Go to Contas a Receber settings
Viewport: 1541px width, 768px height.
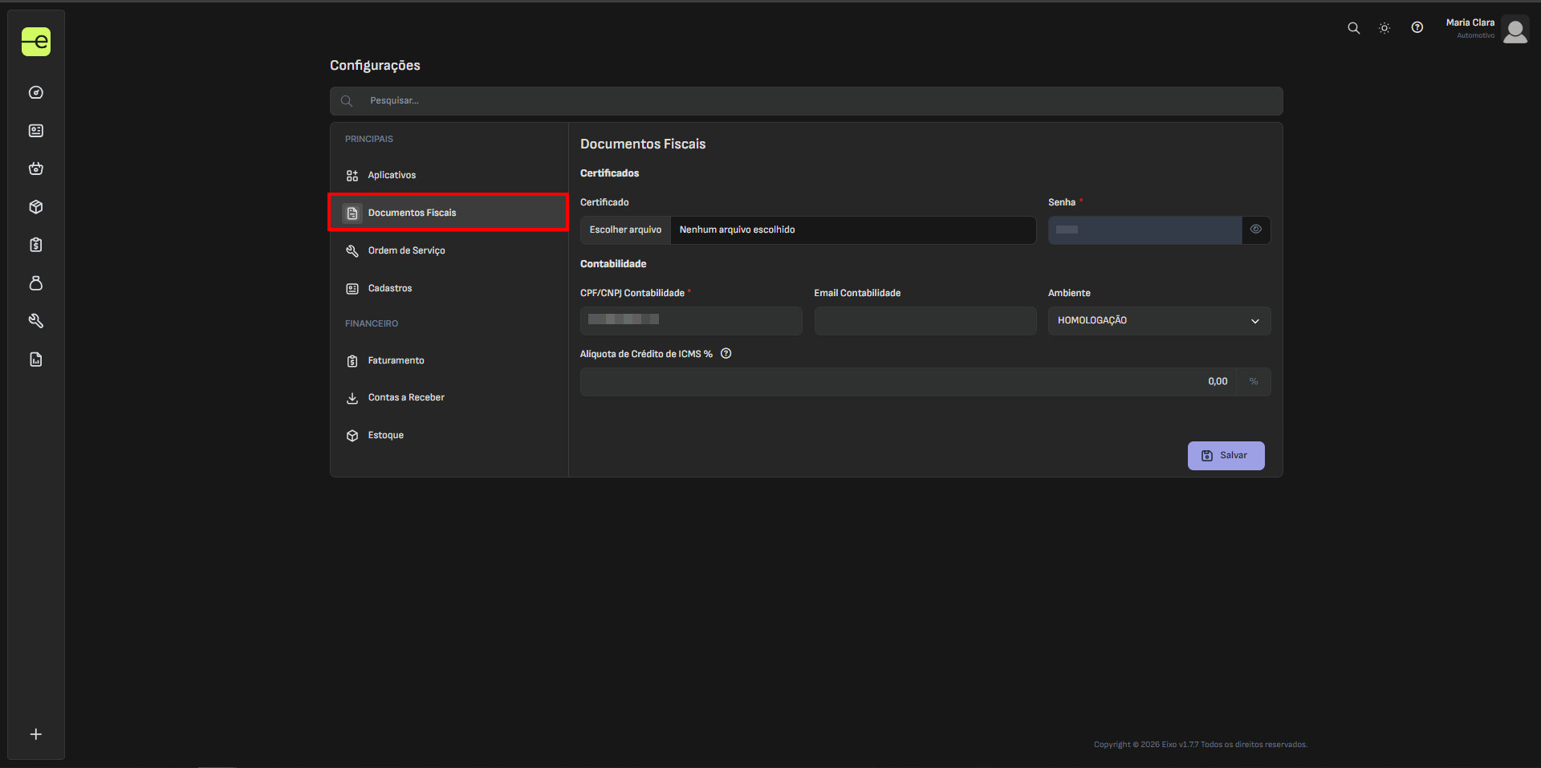[x=405, y=397]
